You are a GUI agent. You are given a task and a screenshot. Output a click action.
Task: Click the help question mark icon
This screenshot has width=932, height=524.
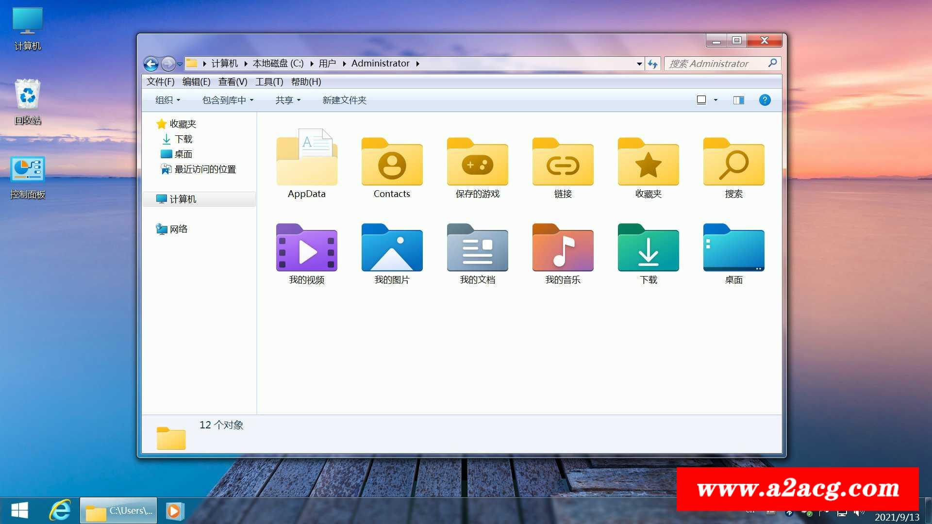(x=765, y=100)
